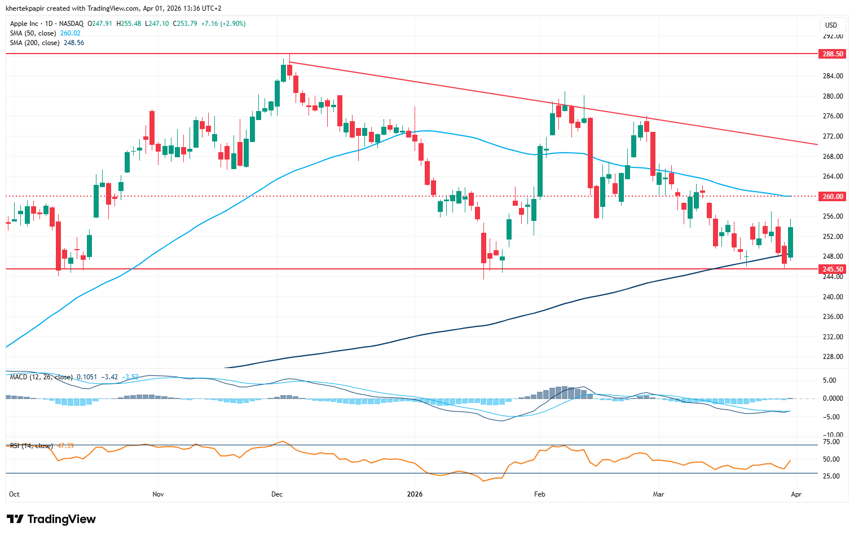The image size is (854, 536).
Task: Click the 260.02 value beside SMA 50
Action: click(x=71, y=33)
